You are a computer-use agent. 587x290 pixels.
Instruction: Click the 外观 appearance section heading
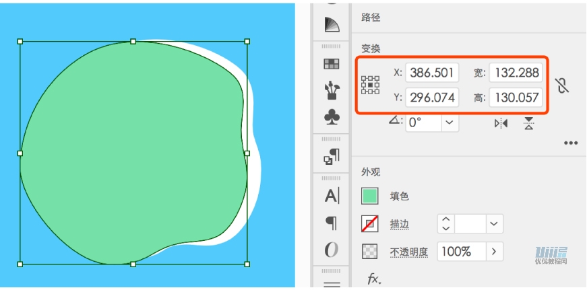[x=371, y=172]
